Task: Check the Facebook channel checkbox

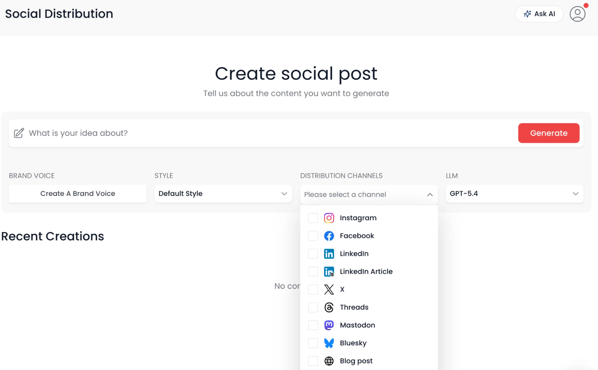Action: pos(313,236)
